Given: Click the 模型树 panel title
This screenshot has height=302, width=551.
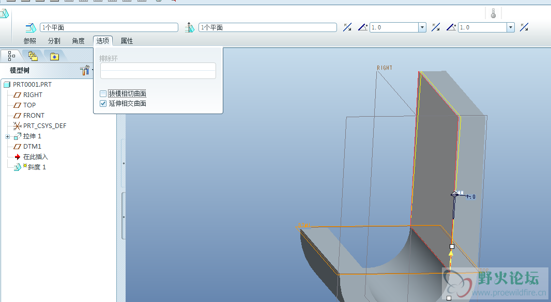Looking at the screenshot, I should coord(20,71).
